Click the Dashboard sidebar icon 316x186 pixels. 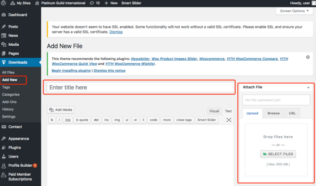pos(4,15)
